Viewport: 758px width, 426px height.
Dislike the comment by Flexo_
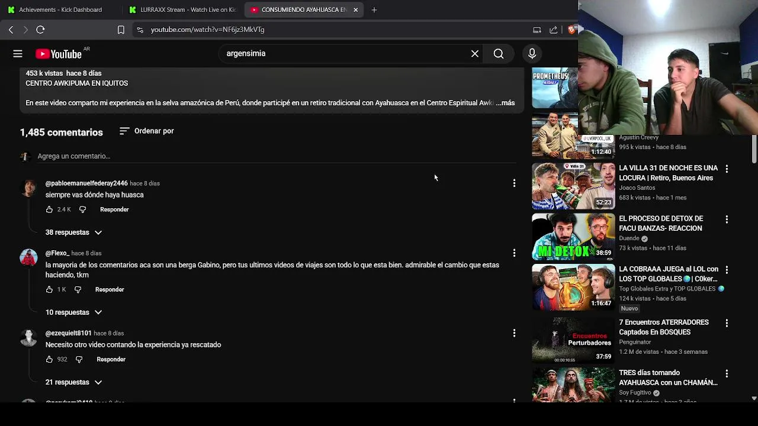click(78, 289)
